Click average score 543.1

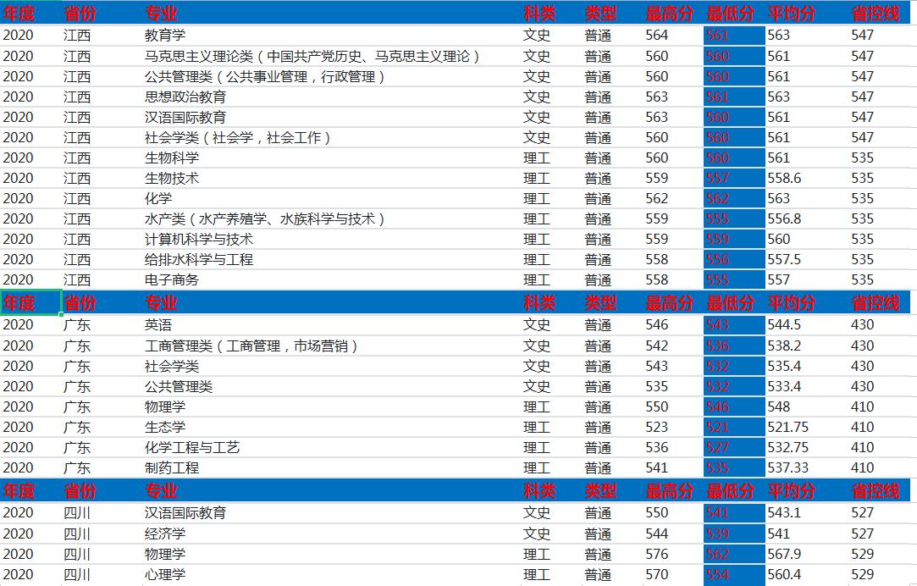784,512
